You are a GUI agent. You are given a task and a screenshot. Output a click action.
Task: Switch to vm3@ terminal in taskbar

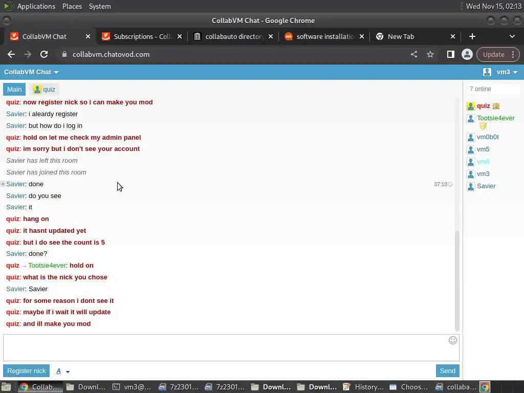pyautogui.click(x=132, y=387)
